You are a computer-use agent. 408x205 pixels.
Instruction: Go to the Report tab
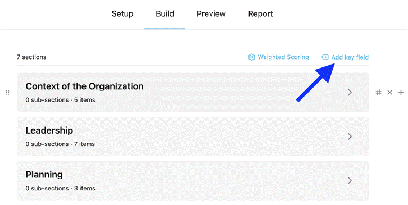pos(260,14)
